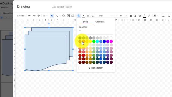This screenshot has height=97, width=172.
Task: Open border weight options
Action: click(x=88, y=16)
